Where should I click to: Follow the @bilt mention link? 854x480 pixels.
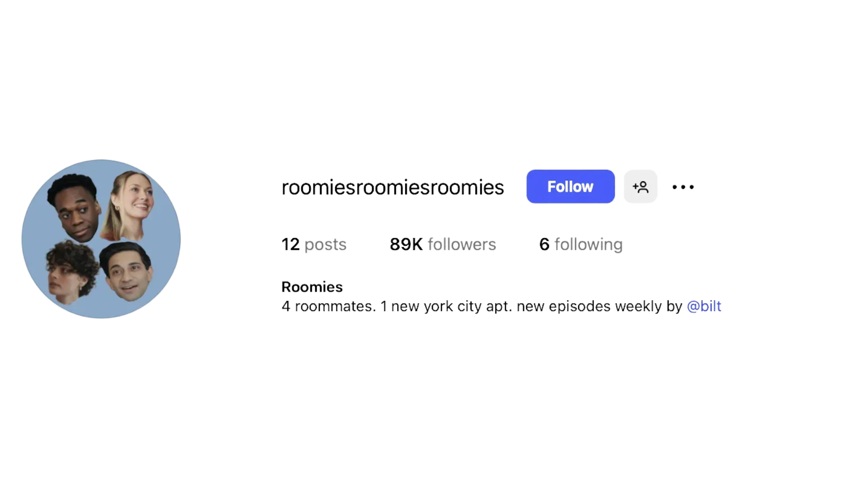point(704,306)
